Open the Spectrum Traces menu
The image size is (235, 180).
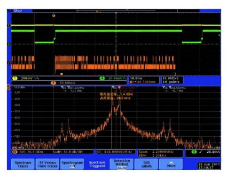23,164
